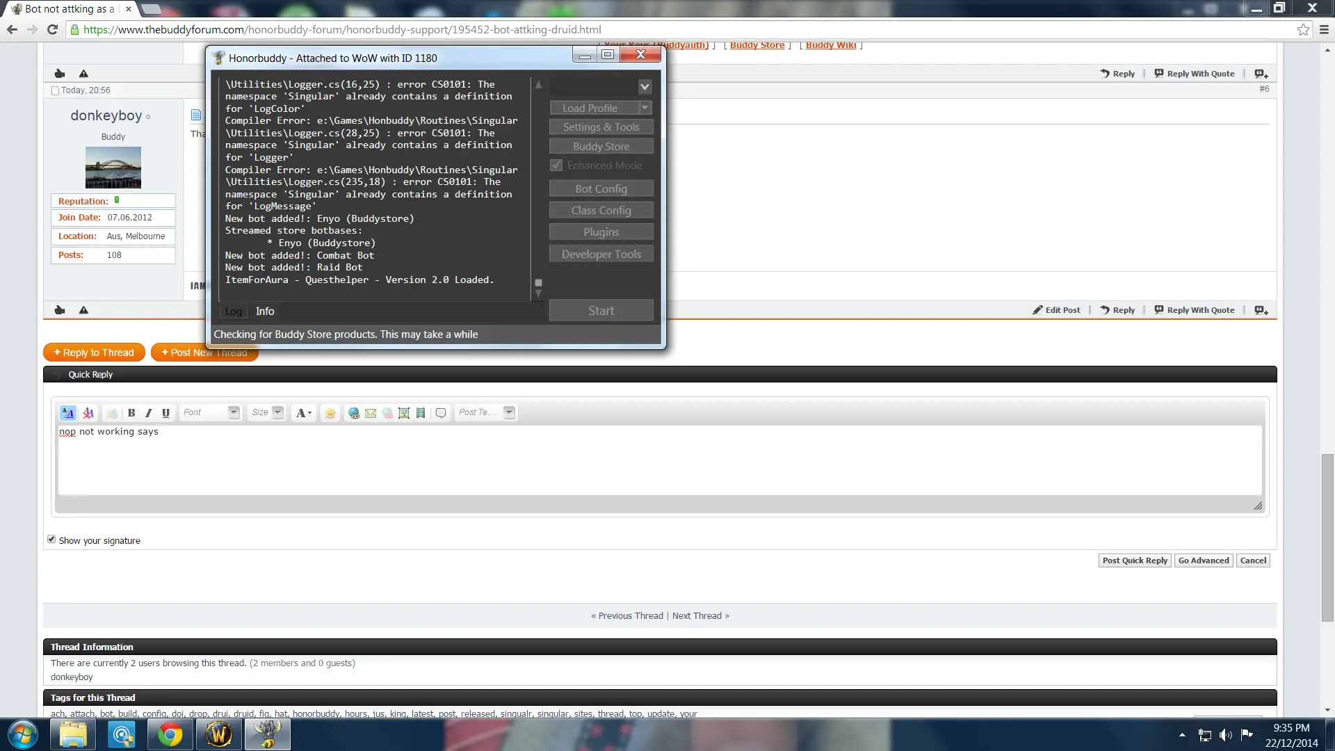Open the smilies picker icon
This screenshot has width=1335, height=751.
click(330, 412)
